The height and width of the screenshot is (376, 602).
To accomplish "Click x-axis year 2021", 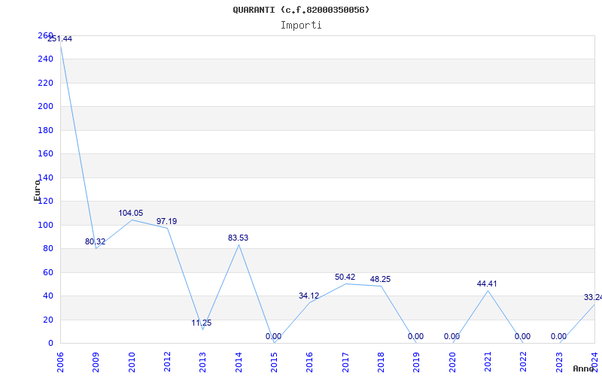I will click(x=488, y=362).
